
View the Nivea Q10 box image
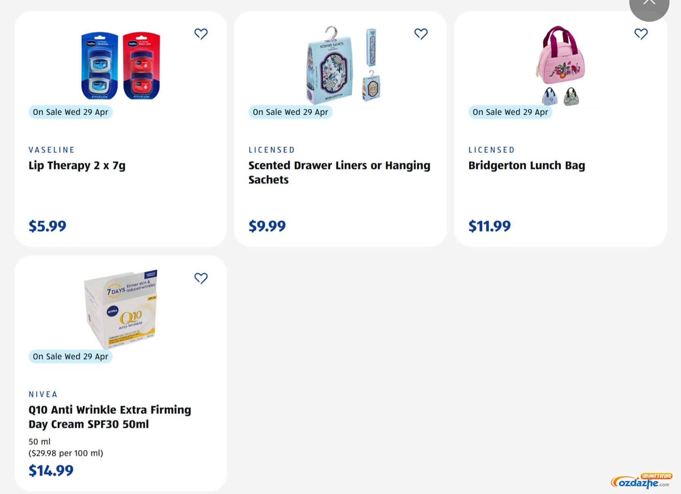click(121, 309)
